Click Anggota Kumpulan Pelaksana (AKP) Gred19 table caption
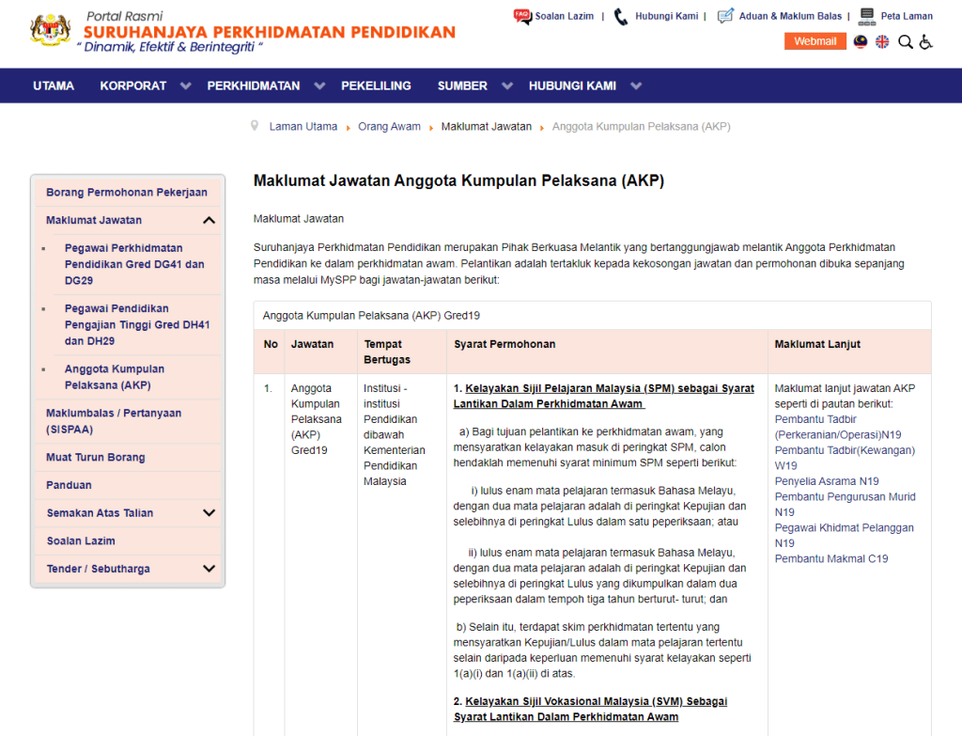The image size is (962, 736). [x=371, y=316]
